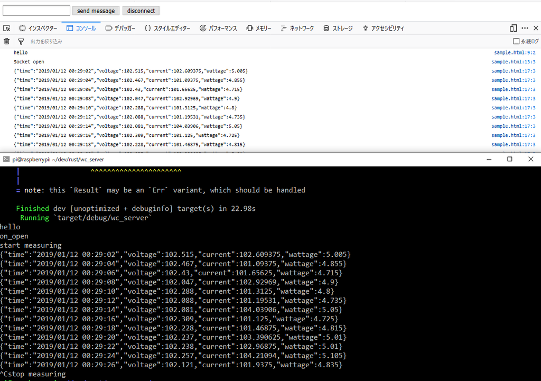Open the ストレージ tab
This screenshot has height=381, width=541.
click(338, 28)
